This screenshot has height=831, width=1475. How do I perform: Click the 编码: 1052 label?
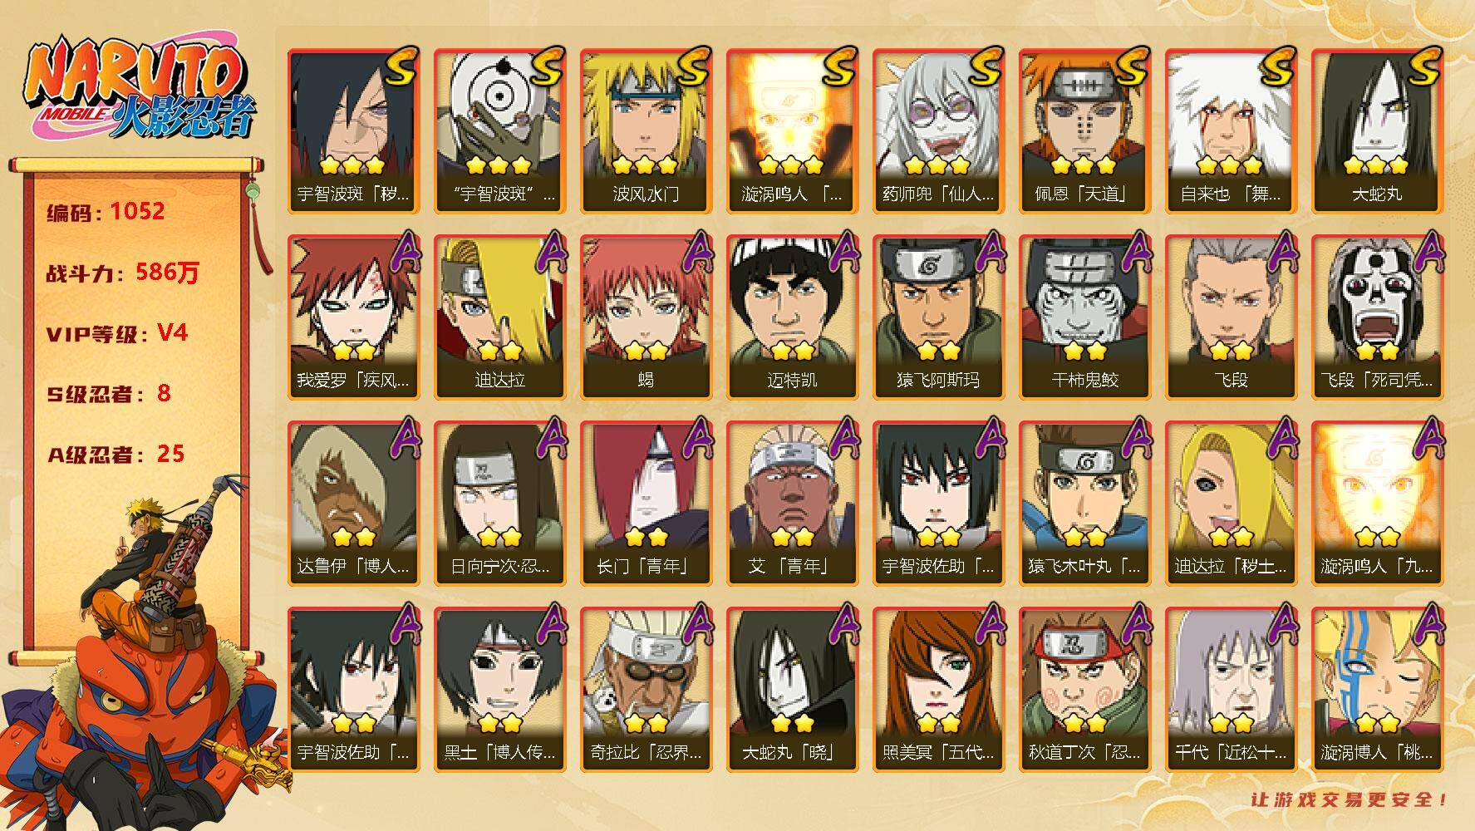coord(106,212)
